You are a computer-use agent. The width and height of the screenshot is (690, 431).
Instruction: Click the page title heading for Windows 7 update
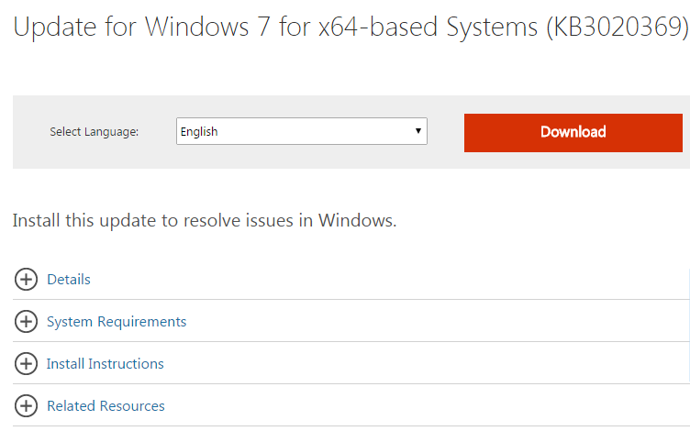pyautogui.click(x=275, y=28)
